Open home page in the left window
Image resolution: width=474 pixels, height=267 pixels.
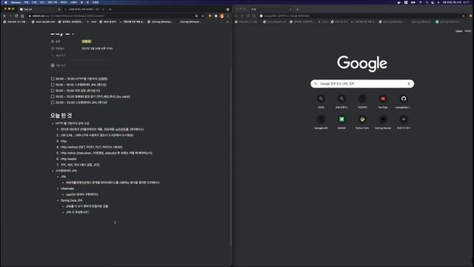click(x=22, y=16)
